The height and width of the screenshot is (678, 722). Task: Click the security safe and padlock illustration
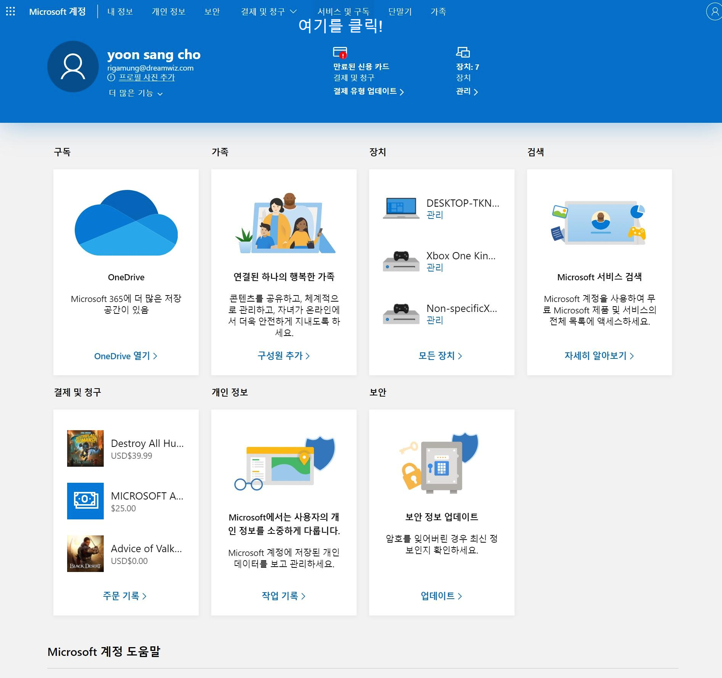[x=439, y=463]
